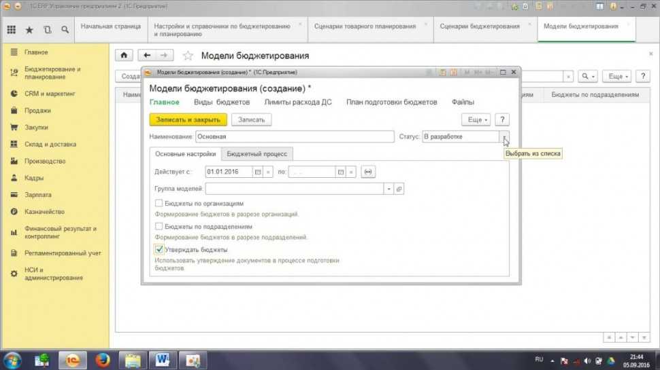Click the Наименование input field

tap(295, 136)
